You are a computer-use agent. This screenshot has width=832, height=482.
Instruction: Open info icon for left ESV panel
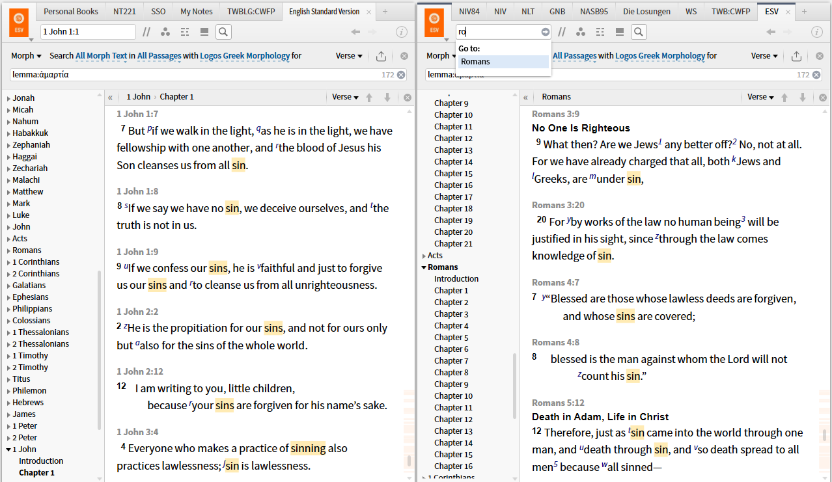(x=402, y=32)
